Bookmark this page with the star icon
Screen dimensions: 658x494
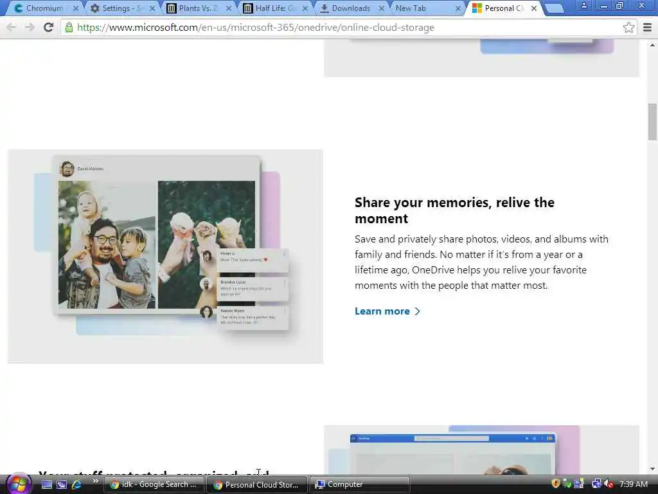(x=628, y=27)
